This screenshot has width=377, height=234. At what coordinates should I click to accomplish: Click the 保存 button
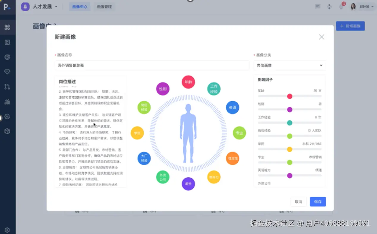[x=318, y=202]
